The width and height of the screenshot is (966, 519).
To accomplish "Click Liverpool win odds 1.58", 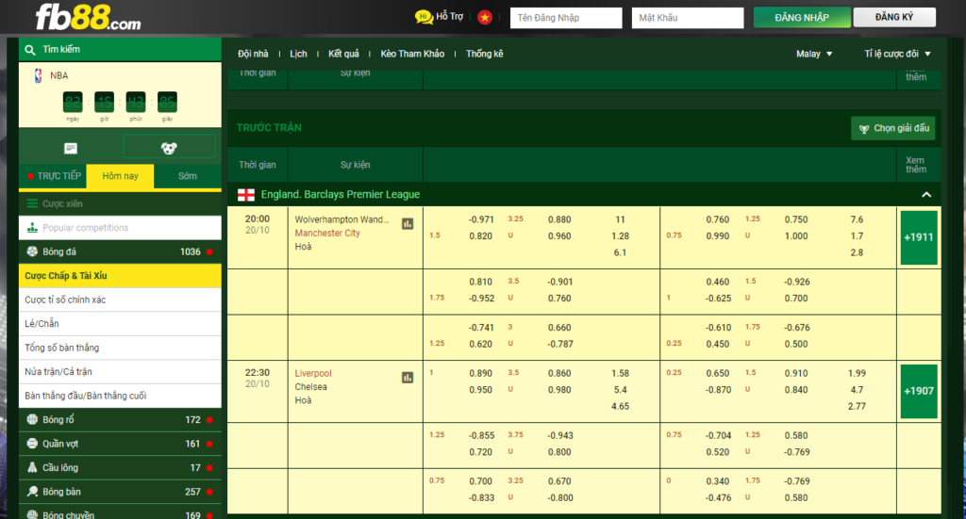I will point(621,373).
